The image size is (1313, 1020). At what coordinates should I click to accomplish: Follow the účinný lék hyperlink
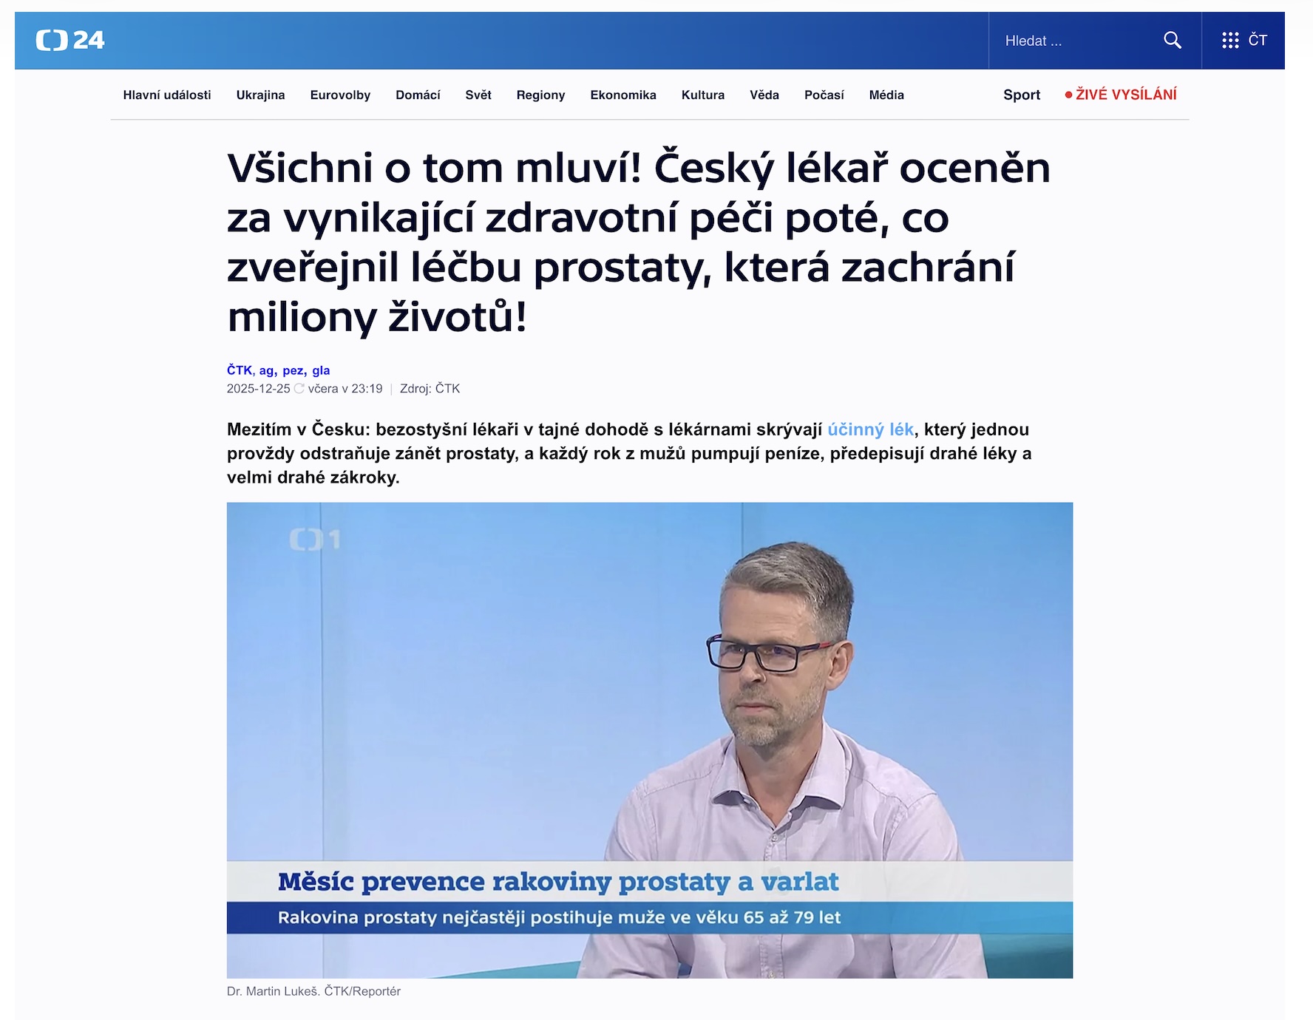click(870, 429)
